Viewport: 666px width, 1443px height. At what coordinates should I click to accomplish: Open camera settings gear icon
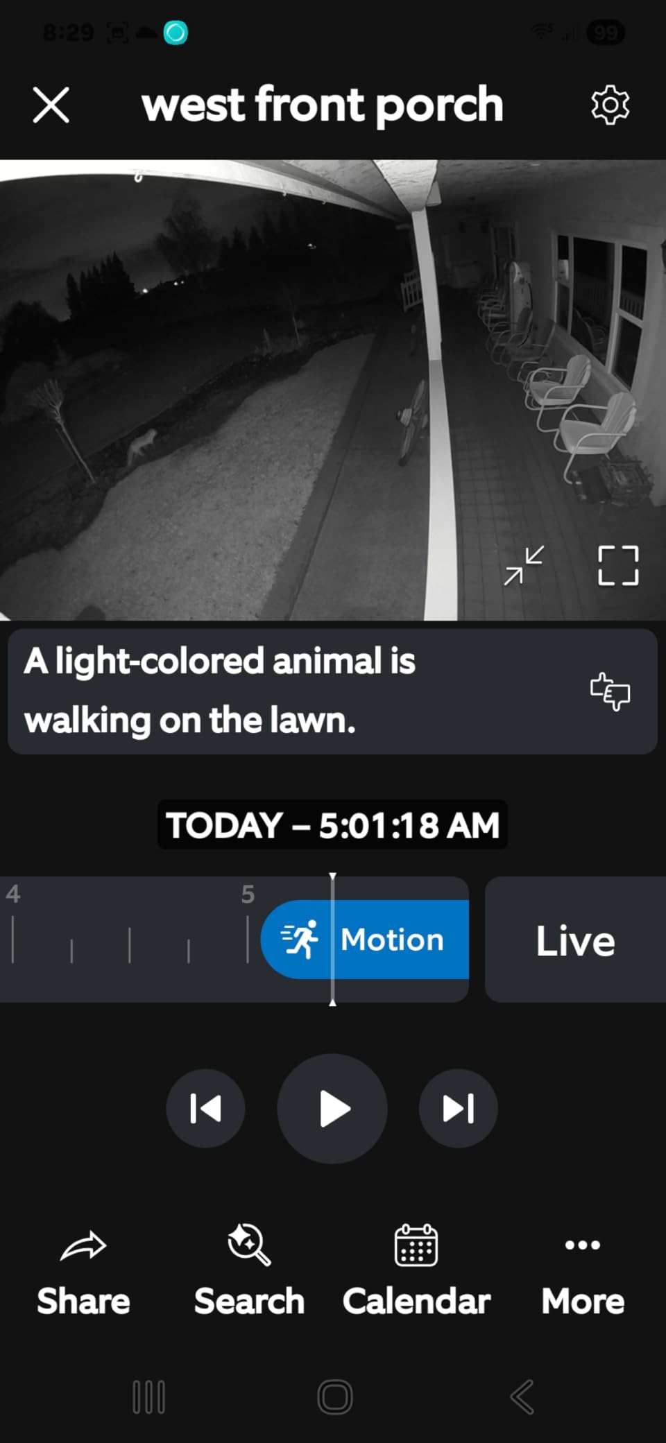[x=610, y=105]
